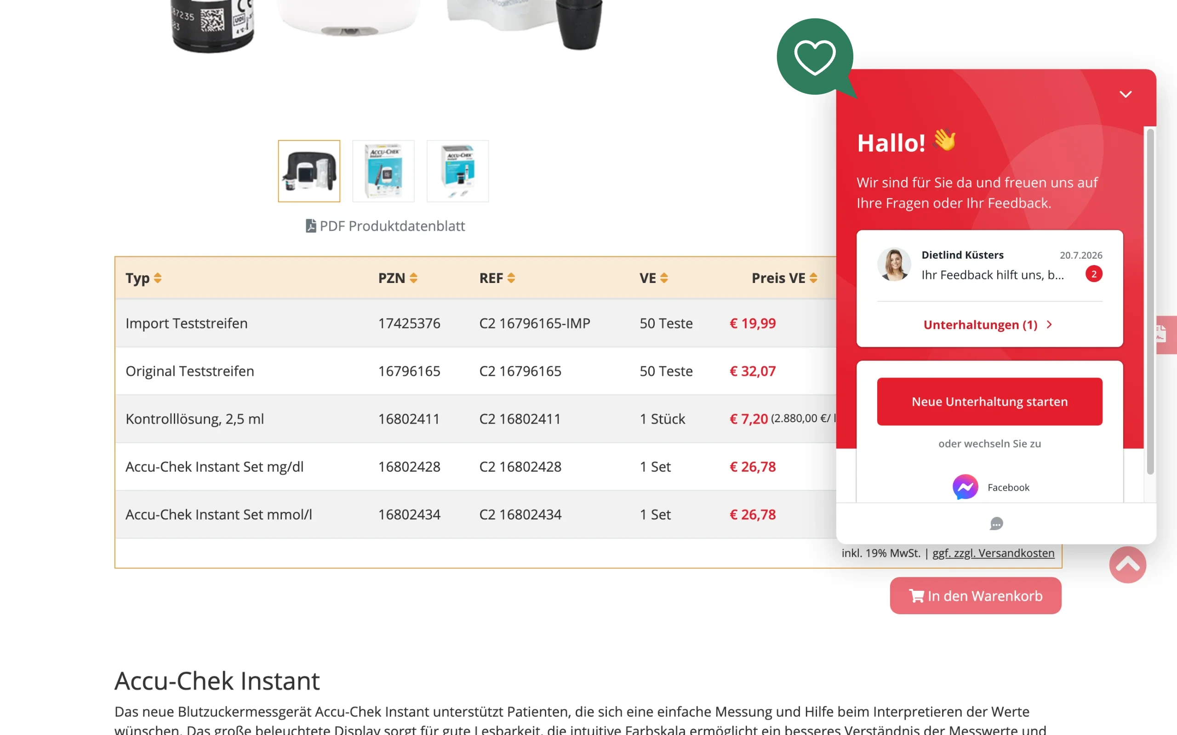
Task: Click PZN value 16802428
Action: (x=410, y=467)
